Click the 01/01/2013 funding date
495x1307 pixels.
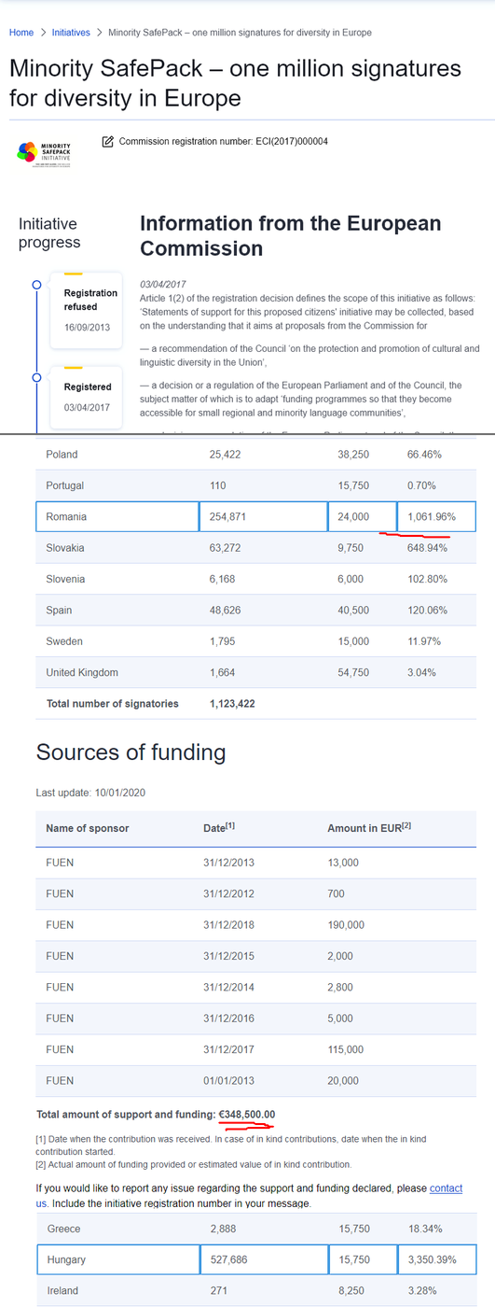228,1081
